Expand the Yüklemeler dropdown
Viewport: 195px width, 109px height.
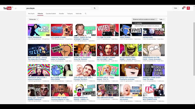click(x=33, y=19)
